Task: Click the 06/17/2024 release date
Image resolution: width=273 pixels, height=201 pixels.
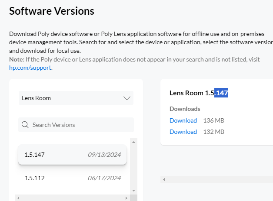Action: [104, 178]
